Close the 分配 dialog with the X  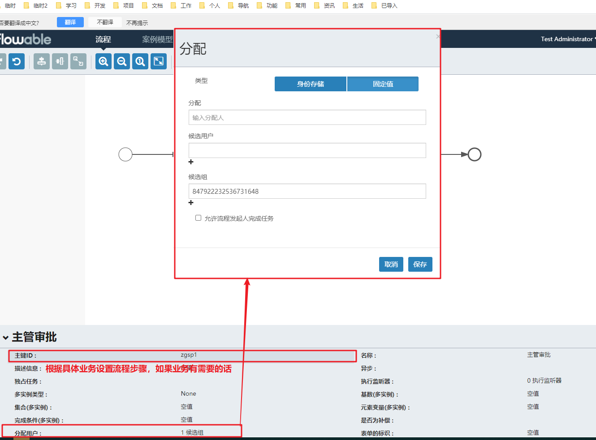[438, 37]
